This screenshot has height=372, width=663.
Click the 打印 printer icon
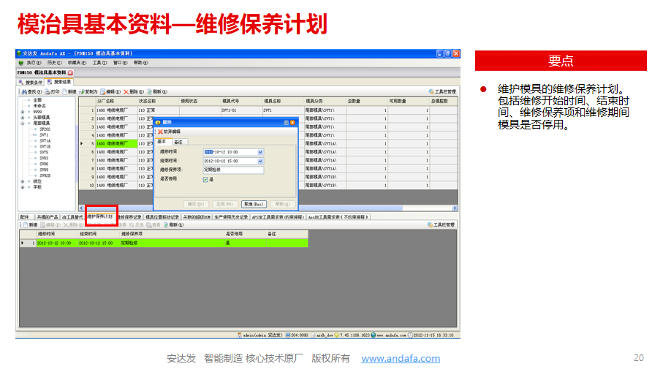47,92
